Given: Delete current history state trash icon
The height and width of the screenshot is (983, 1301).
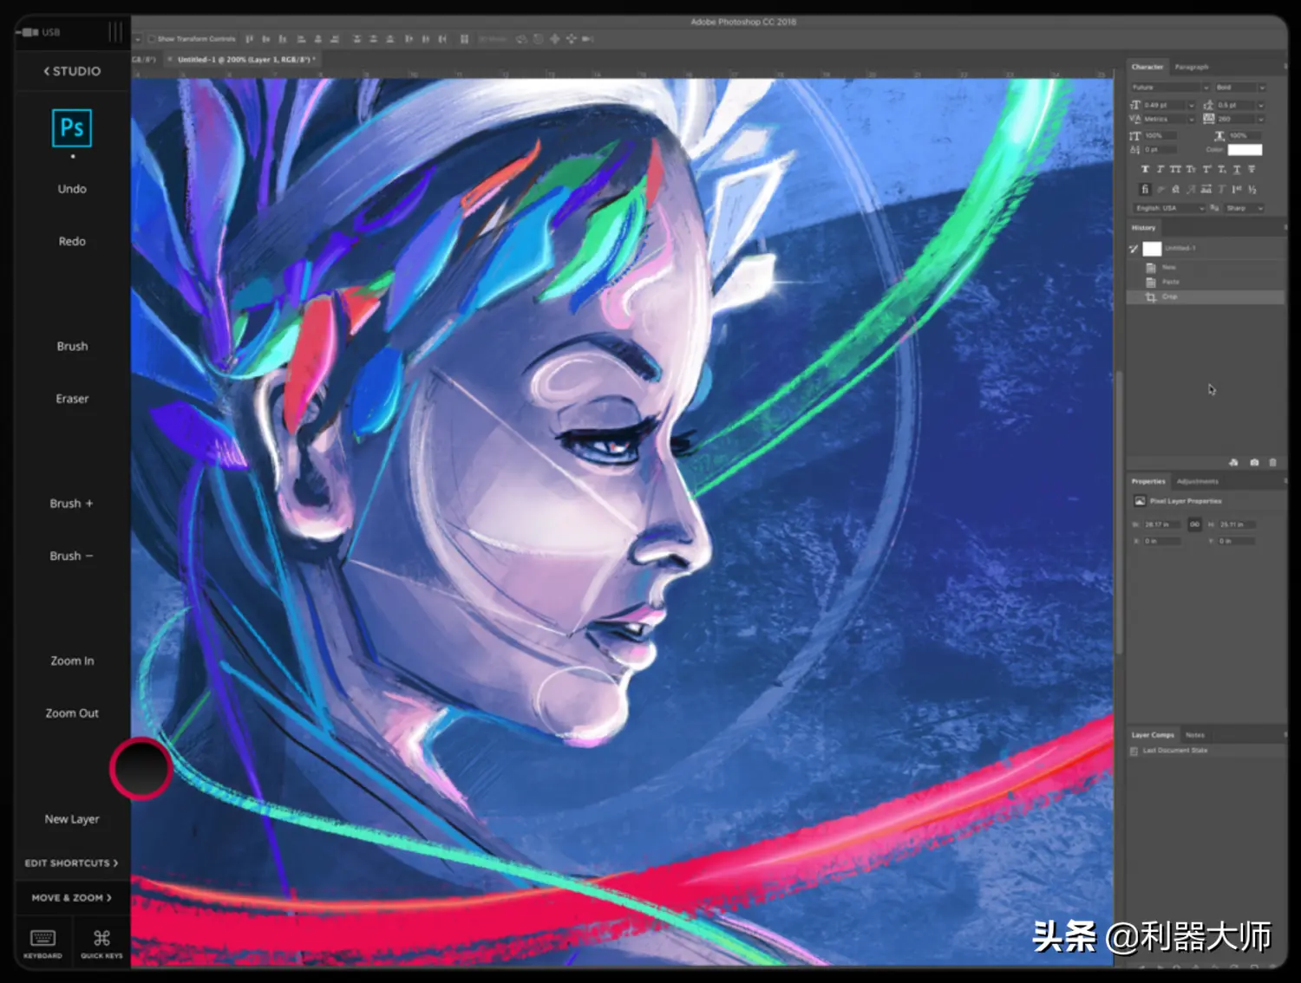Looking at the screenshot, I should coord(1272,463).
